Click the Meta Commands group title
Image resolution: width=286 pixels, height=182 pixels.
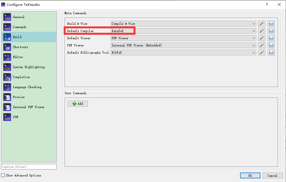click(75, 13)
